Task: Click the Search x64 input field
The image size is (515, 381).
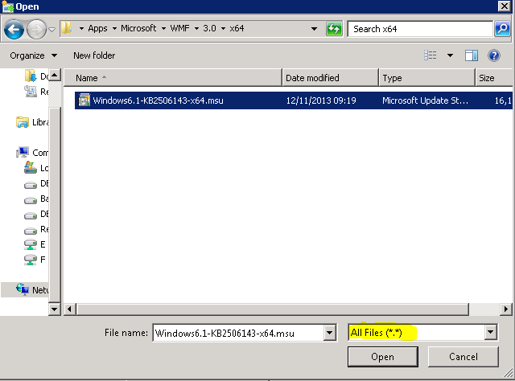Action: [x=420, y=29]
